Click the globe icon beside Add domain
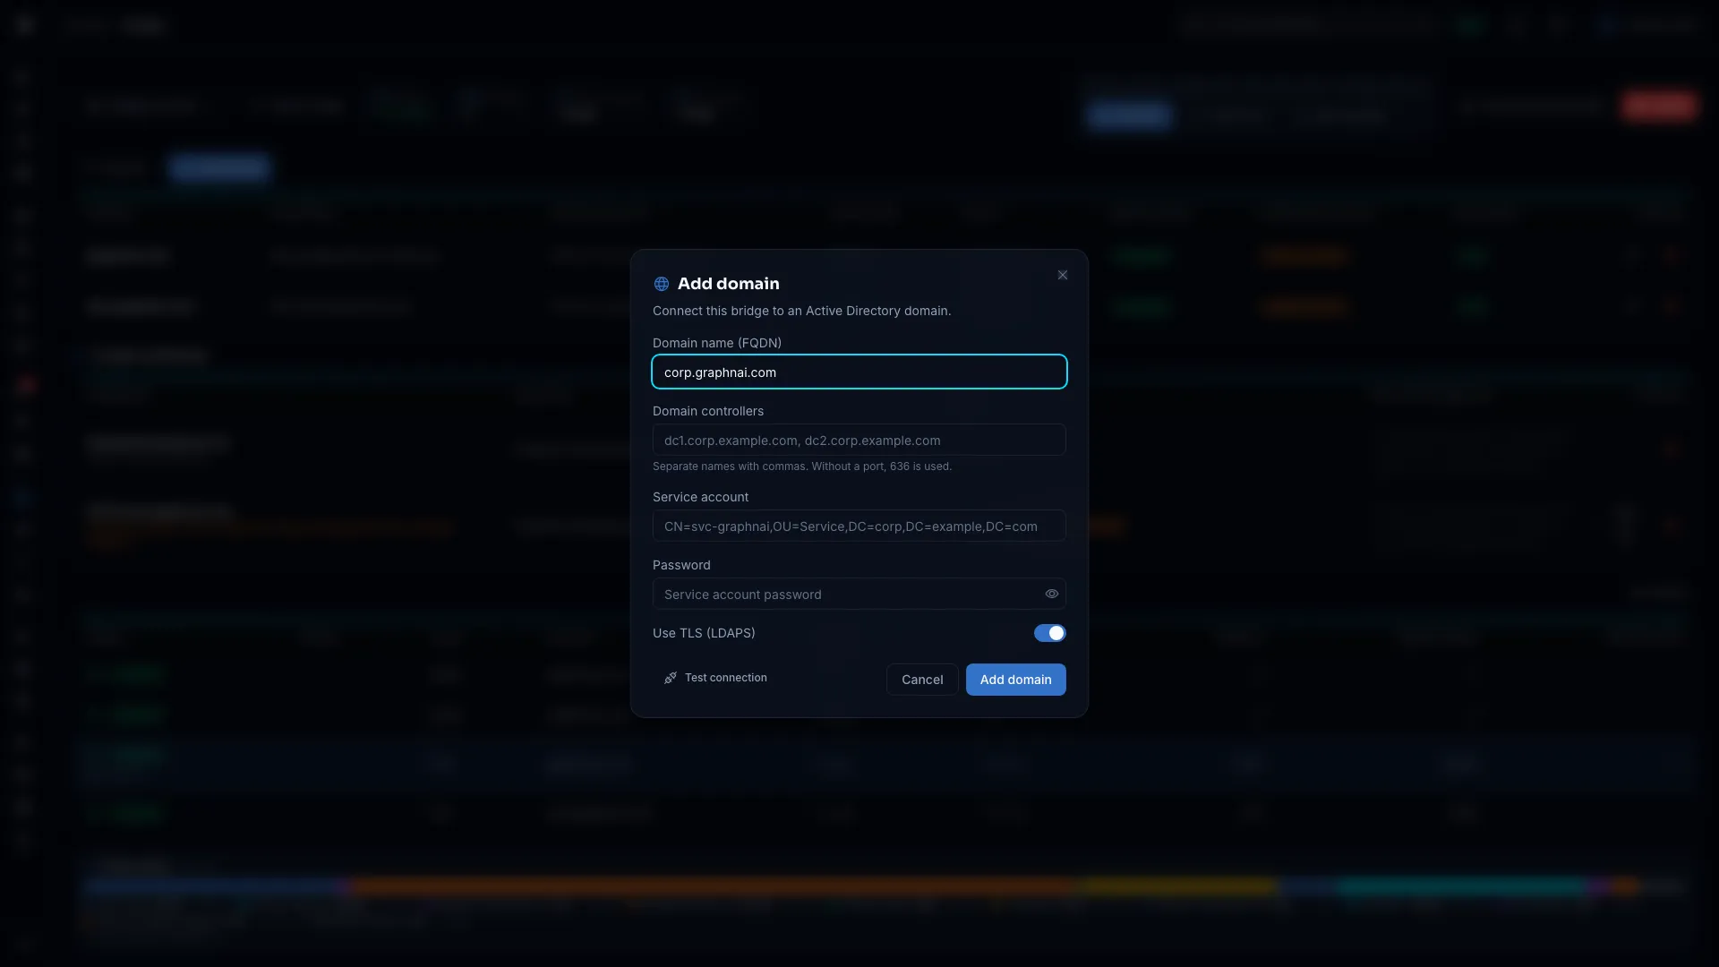 point(662,284)
